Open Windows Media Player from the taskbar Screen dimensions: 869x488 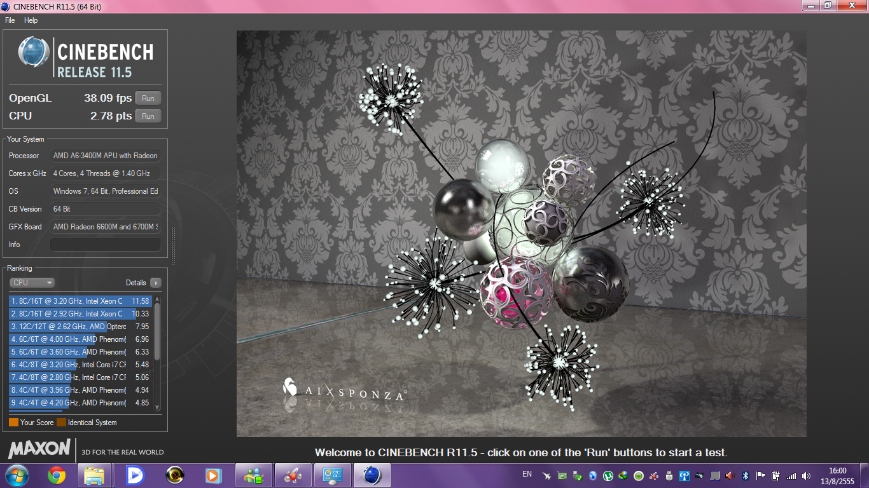214,475
